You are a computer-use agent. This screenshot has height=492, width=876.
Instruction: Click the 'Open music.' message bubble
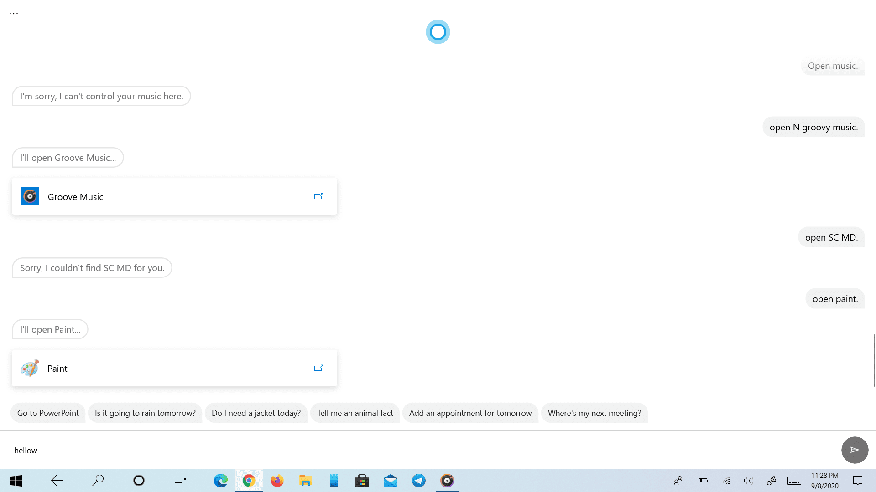coord(833,66)
